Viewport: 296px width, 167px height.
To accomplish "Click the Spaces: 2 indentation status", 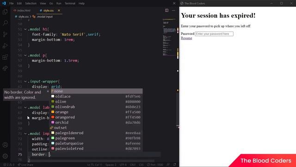I will click(x=111, y=165).
